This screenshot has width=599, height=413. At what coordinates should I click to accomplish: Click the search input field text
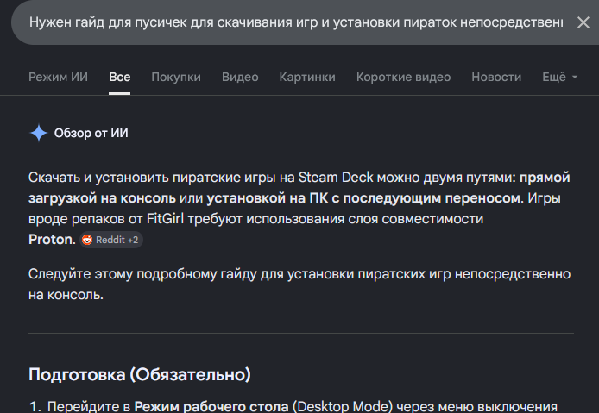296,22
